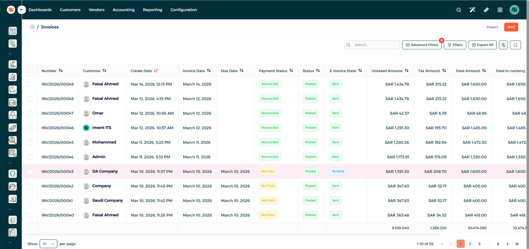Open the global search magnifier icon
Screen dimensions: 529x249
pyautogui.click(x=458, y=10)
